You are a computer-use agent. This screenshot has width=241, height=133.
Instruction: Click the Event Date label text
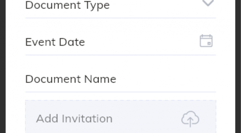[x=55, y=42]
